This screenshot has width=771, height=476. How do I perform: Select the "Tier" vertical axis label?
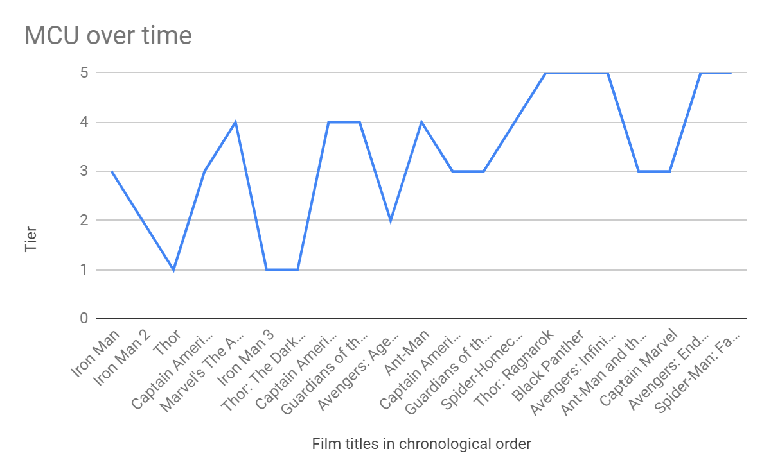coord(31,239)
